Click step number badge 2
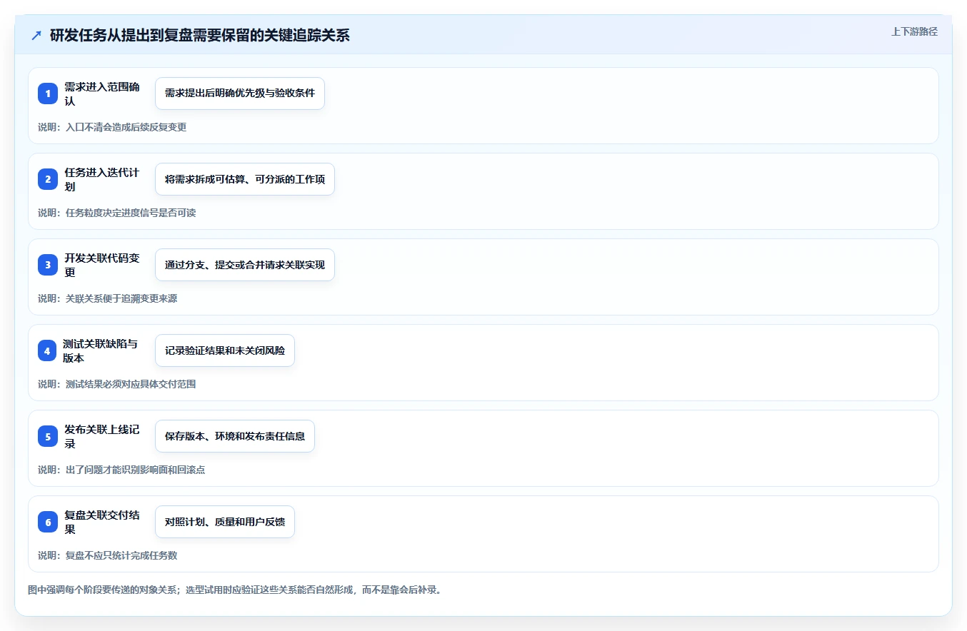This screenshot has width=967, height=631. (48, 179)
